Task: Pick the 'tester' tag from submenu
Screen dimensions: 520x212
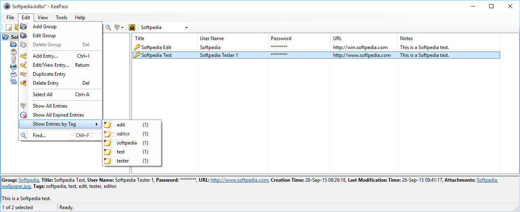Action: [x=132, y=161]
